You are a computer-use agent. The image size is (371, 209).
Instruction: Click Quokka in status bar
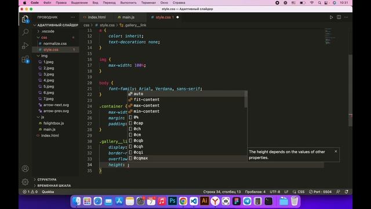click(48, 192)
